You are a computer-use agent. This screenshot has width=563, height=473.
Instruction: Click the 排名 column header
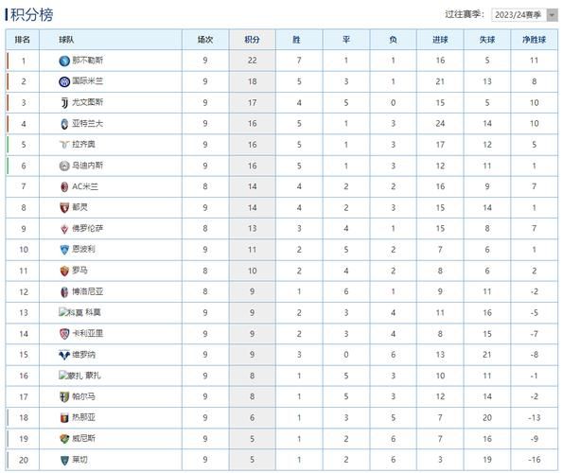tap(23, 40)
